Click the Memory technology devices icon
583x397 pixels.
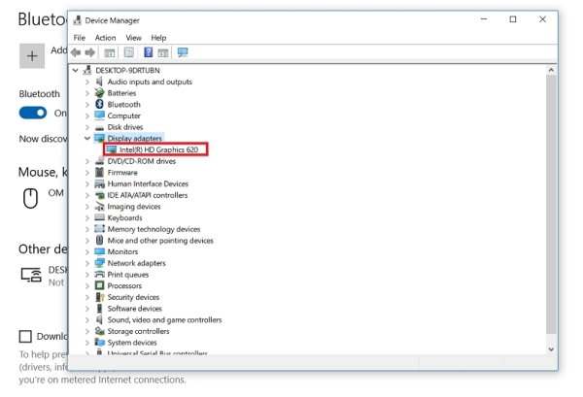99,229
